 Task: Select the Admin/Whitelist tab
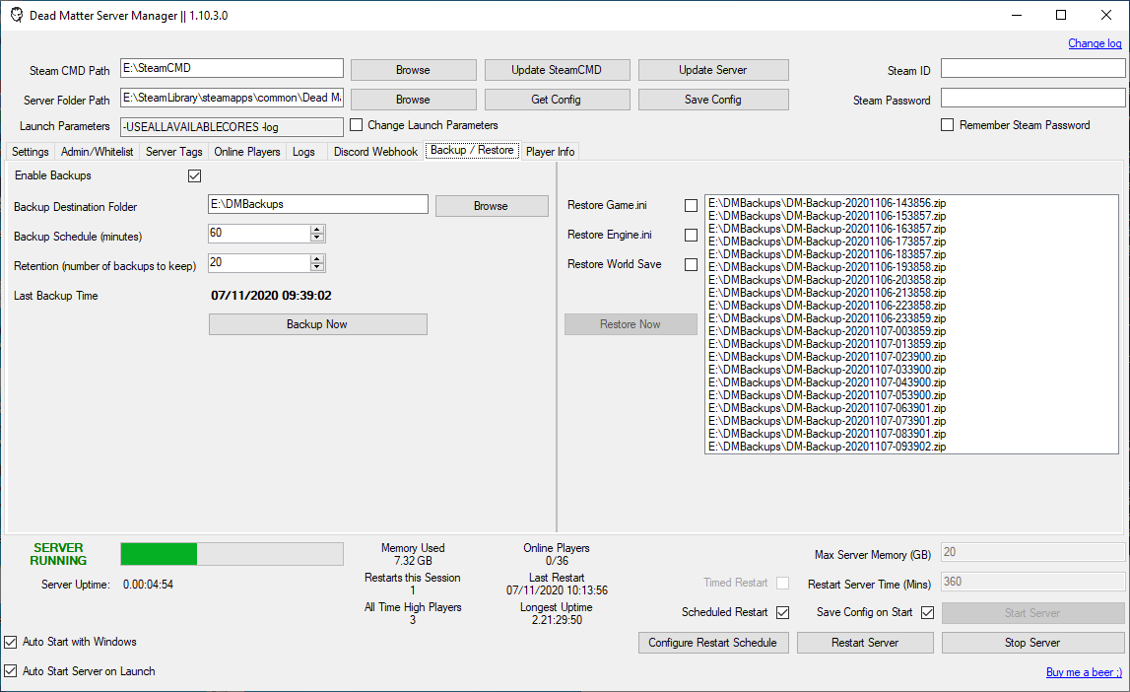point(97,151)
